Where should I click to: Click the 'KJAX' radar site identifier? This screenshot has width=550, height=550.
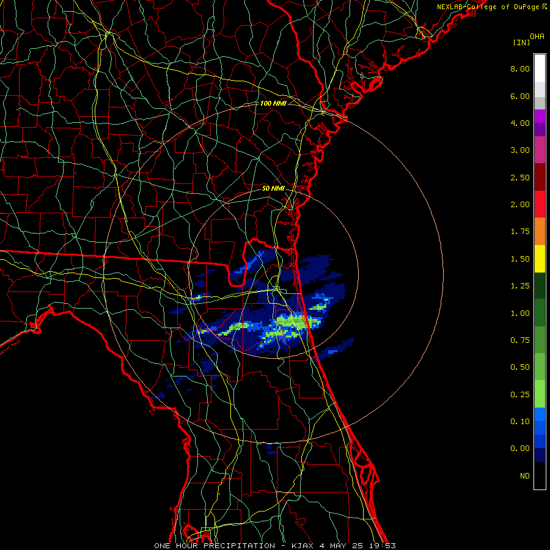point(302,546)
